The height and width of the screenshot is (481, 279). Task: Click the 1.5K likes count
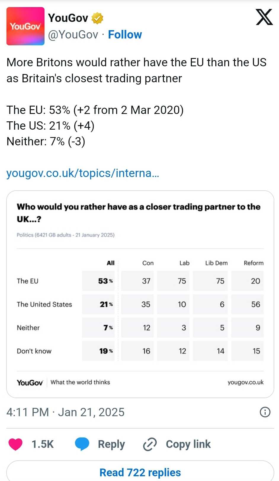43,444
